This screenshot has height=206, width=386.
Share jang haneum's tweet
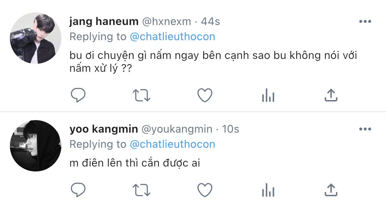pyautogui.click(x=331, y=95)
